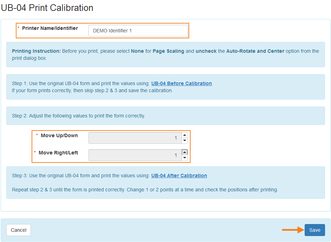This screenshot has width=331, height=242.
Task: Open the UB-04 Before Calibration link
Action: pyautogui.click(x=181, y=83)
